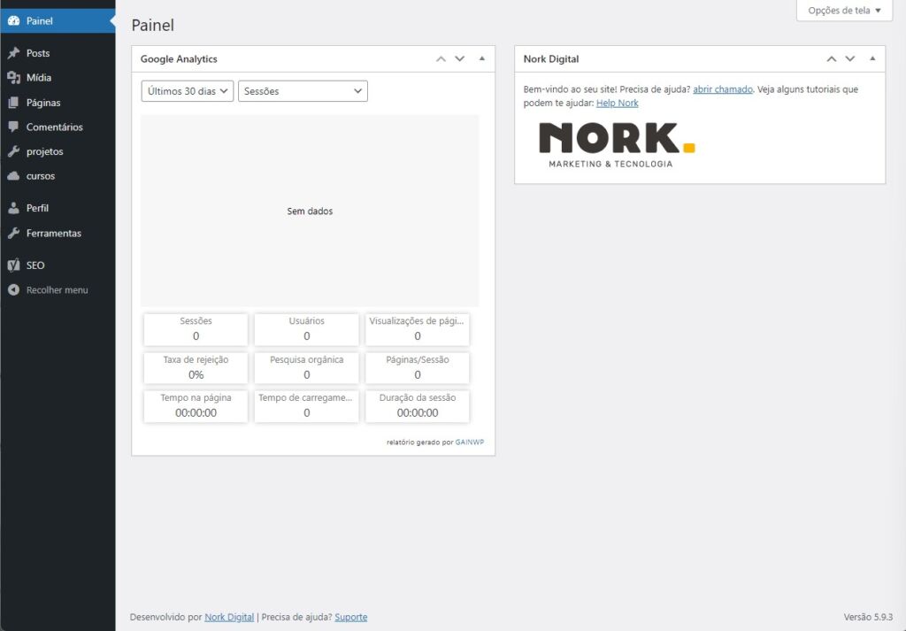Collapse the Nork Digital panel
This screenshot has height=631, width=906.
(872, 58)
